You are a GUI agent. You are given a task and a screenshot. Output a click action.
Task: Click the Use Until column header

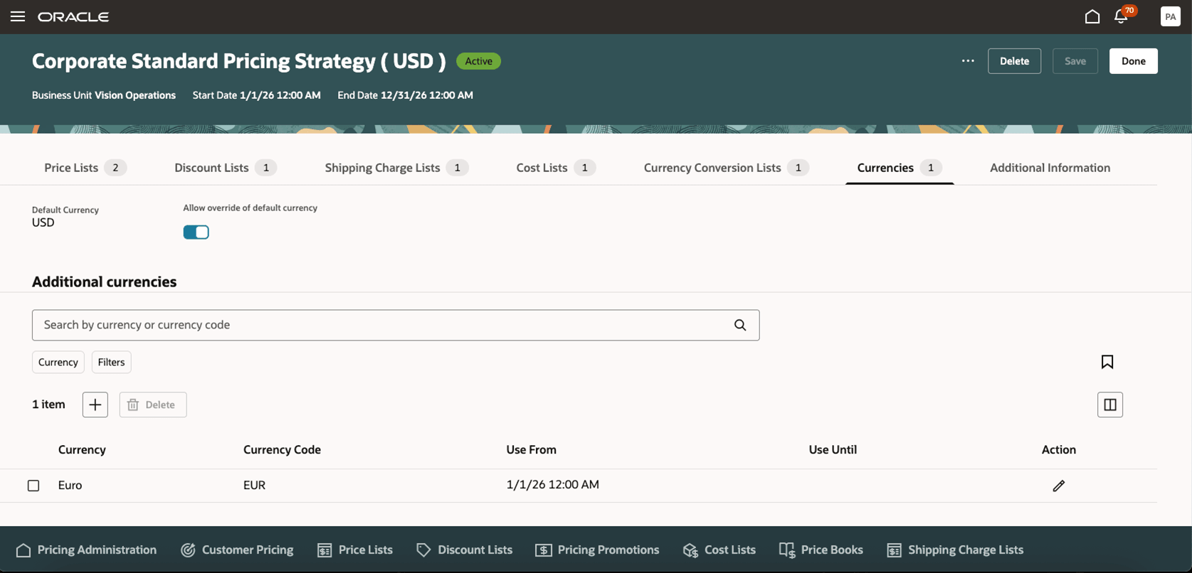point(833,450)
